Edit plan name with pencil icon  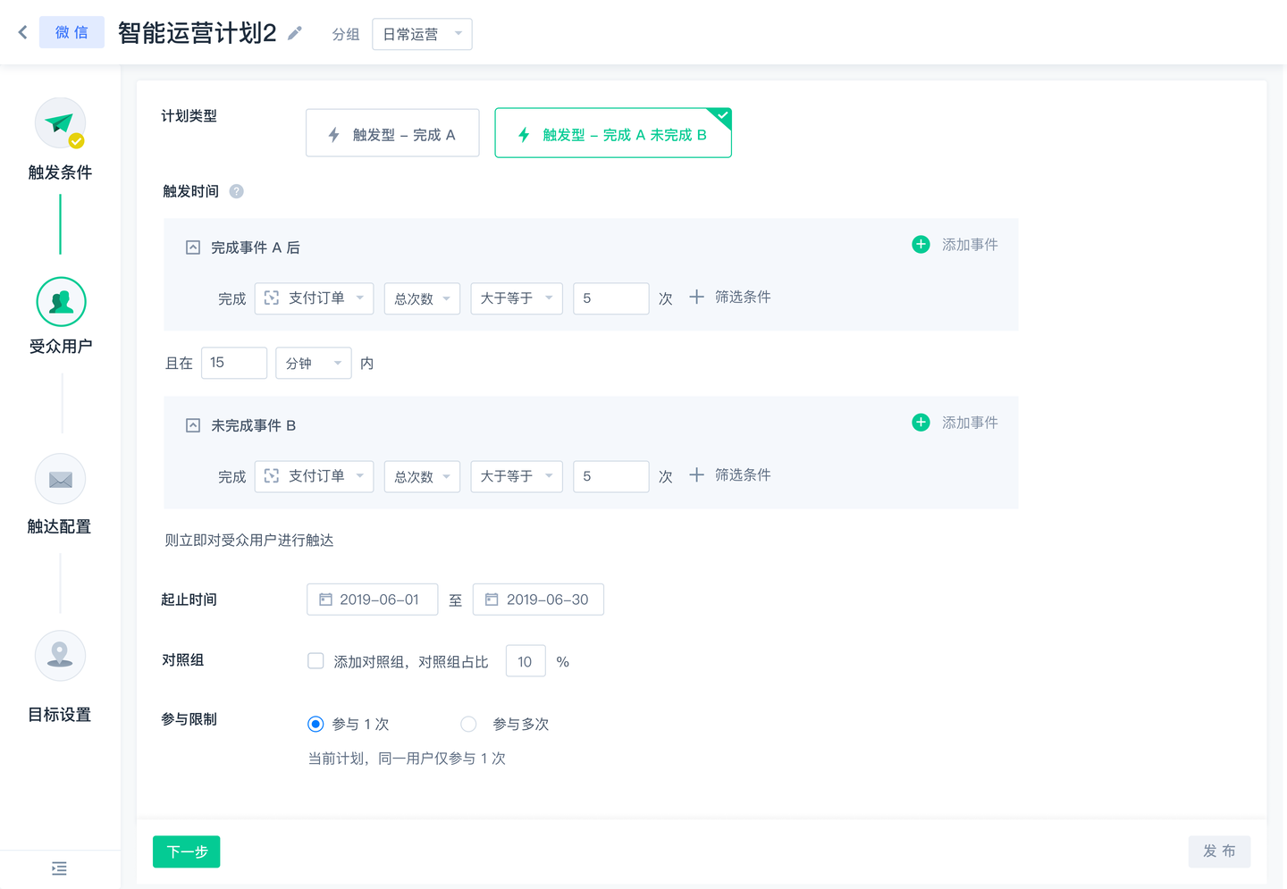[295, 33]
